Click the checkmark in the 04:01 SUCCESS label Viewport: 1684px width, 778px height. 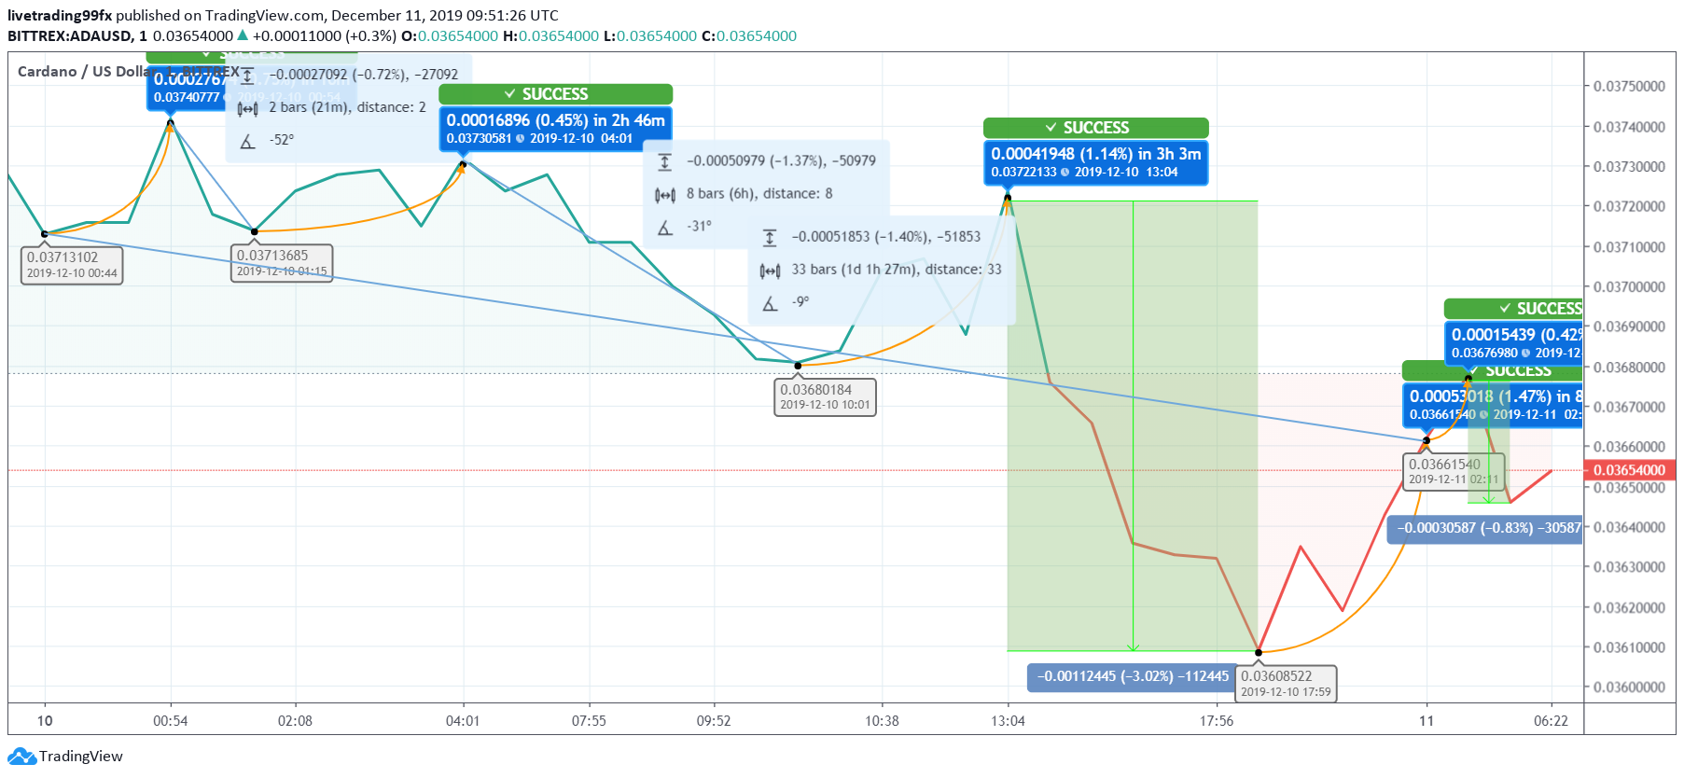(510, 94)
